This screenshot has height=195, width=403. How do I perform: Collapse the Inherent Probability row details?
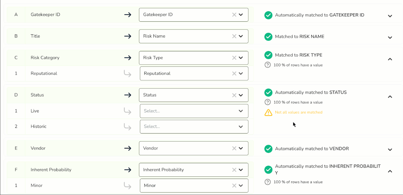coord(390,171)
